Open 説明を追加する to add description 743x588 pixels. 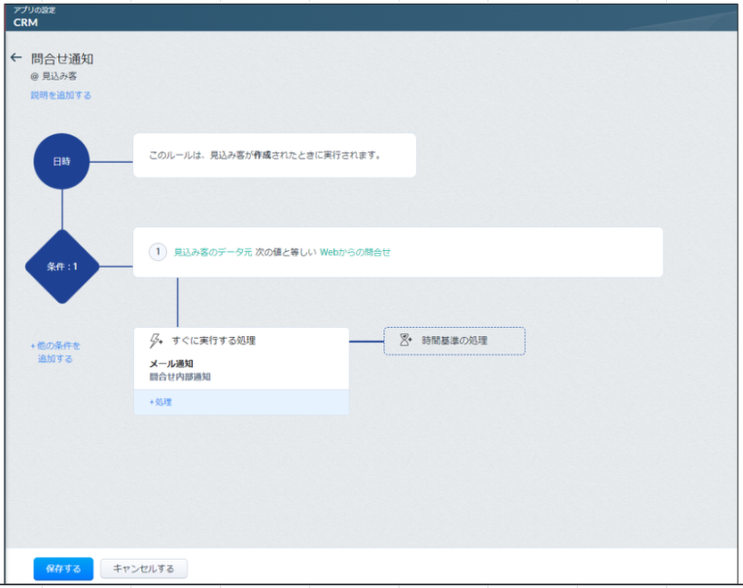point(59,93)
